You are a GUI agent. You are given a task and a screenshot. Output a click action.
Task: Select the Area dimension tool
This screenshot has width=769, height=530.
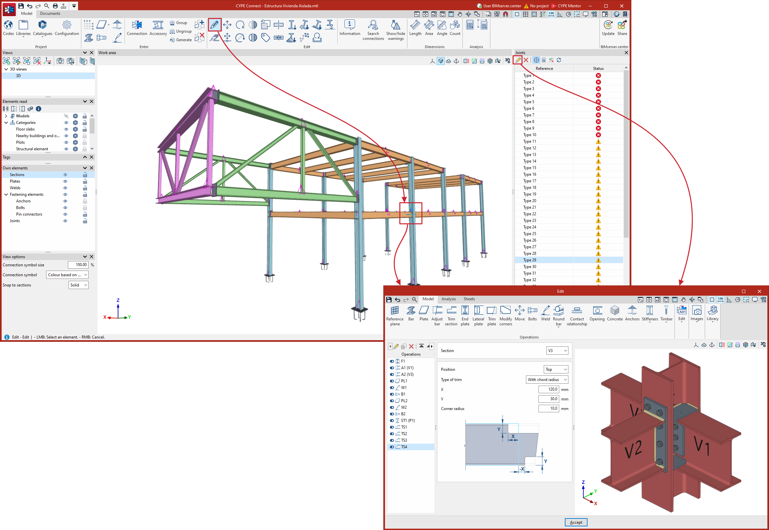pyautogui.click(x=429, y=28)
